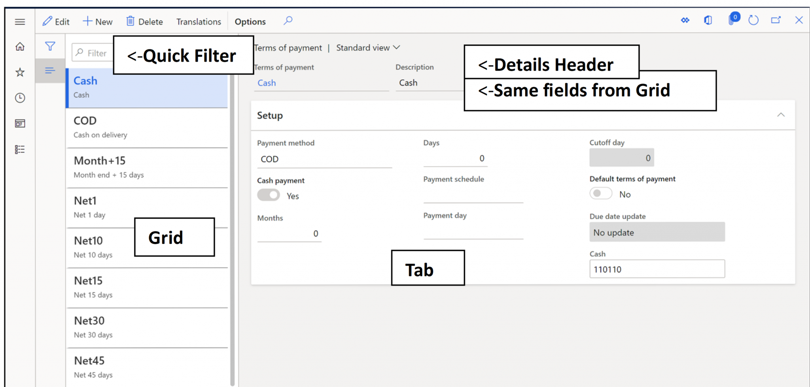The image size is (810, 387).
Task: Open Modules via the list icon
Action: point(20,149)
